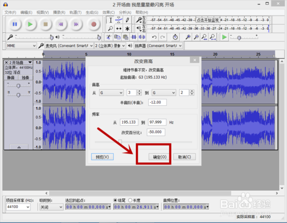Select the 长度 (Length) radio button
Screen dimensions: 287x223
pyautogui.click(x=130, y=201)
